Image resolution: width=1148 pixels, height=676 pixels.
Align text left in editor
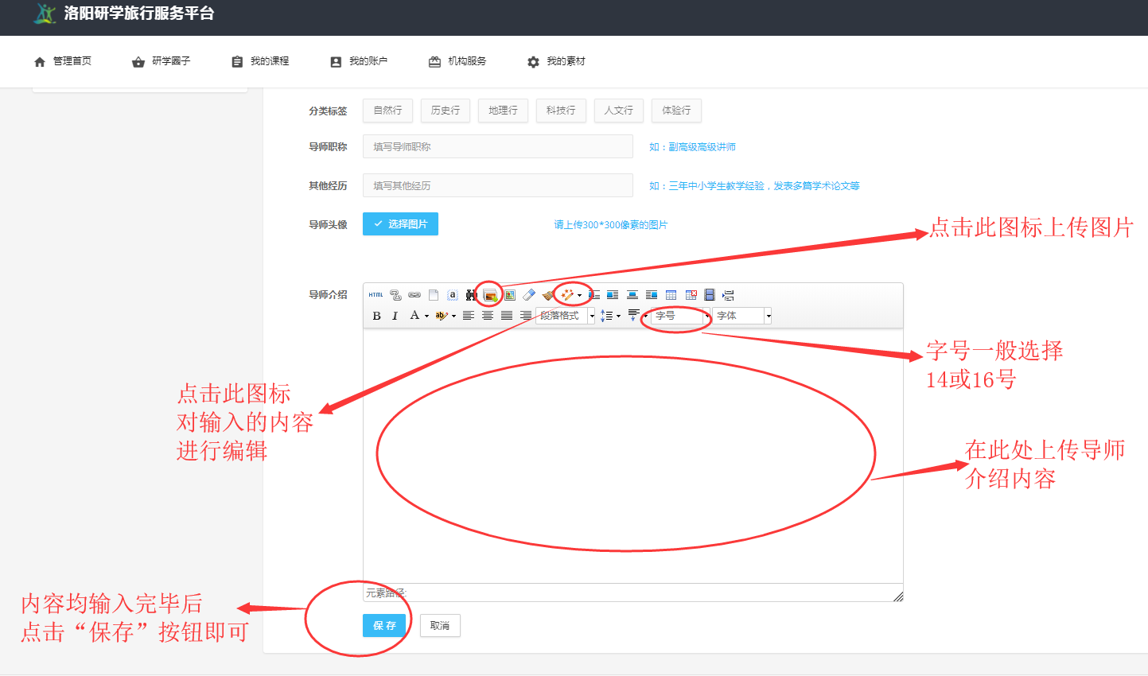[x=469, y=316]
